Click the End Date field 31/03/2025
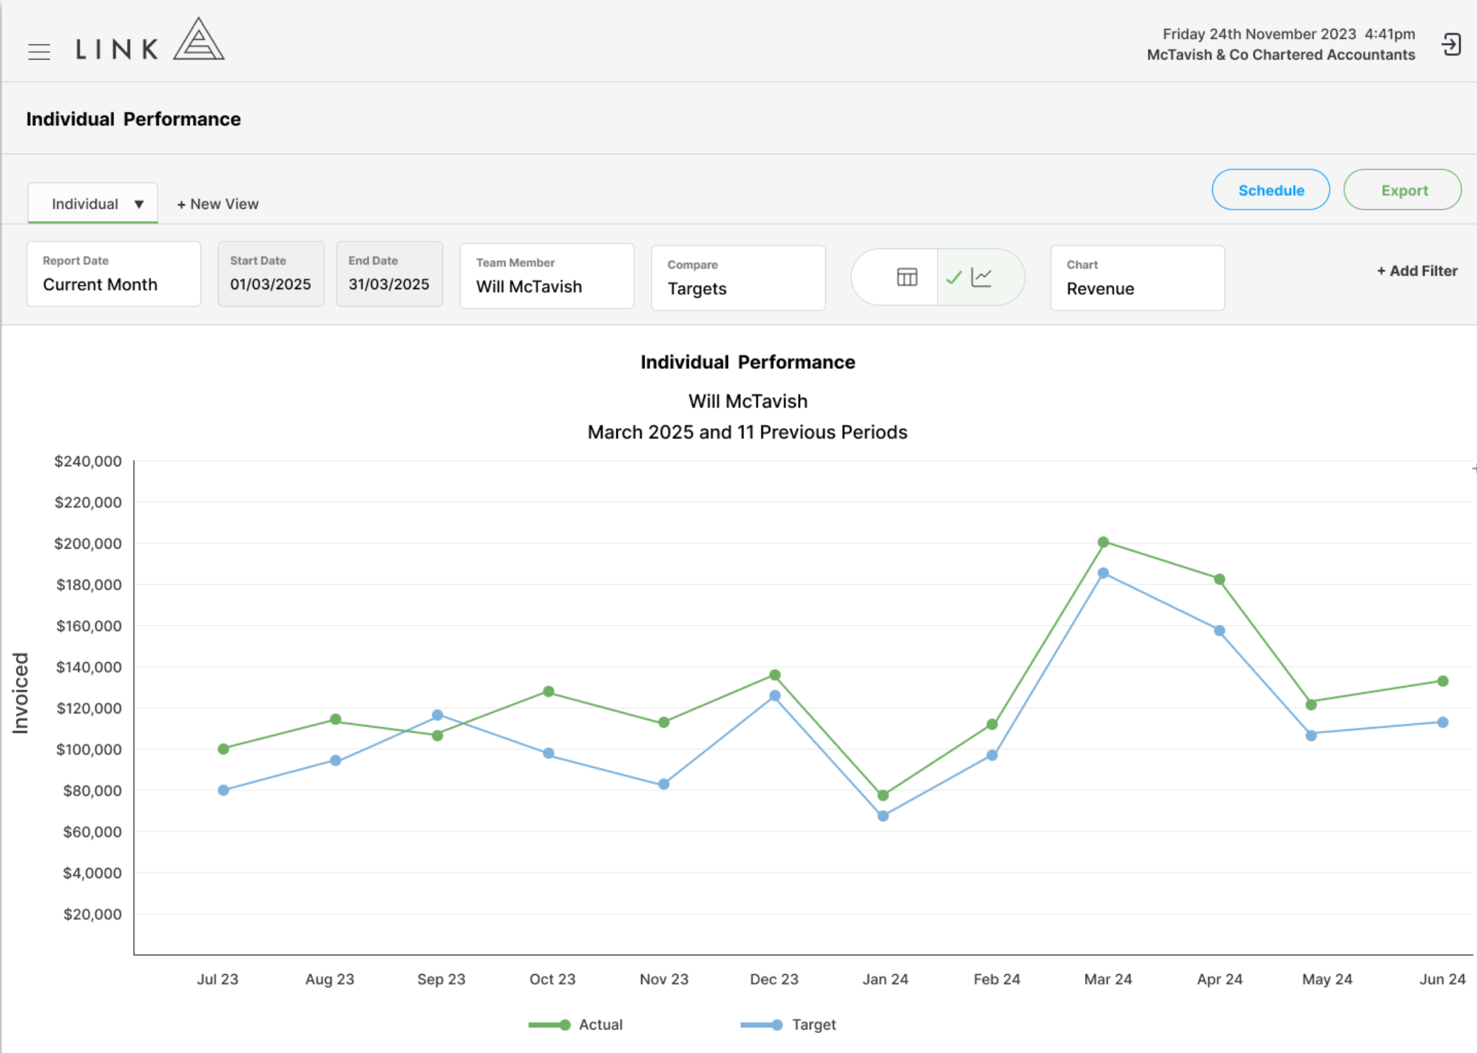Image resolution: width=1477 pixels, height=1053 pixels. (x=389, y=274)
